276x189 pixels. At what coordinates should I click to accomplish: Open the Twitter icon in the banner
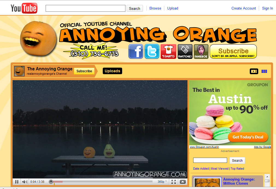[152, 52]
